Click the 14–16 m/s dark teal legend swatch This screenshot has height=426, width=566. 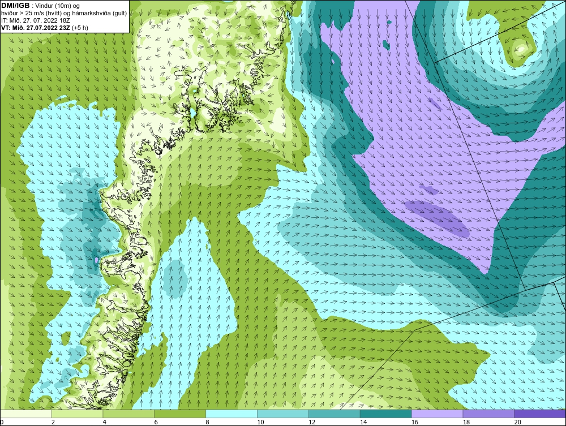[386, 414]
